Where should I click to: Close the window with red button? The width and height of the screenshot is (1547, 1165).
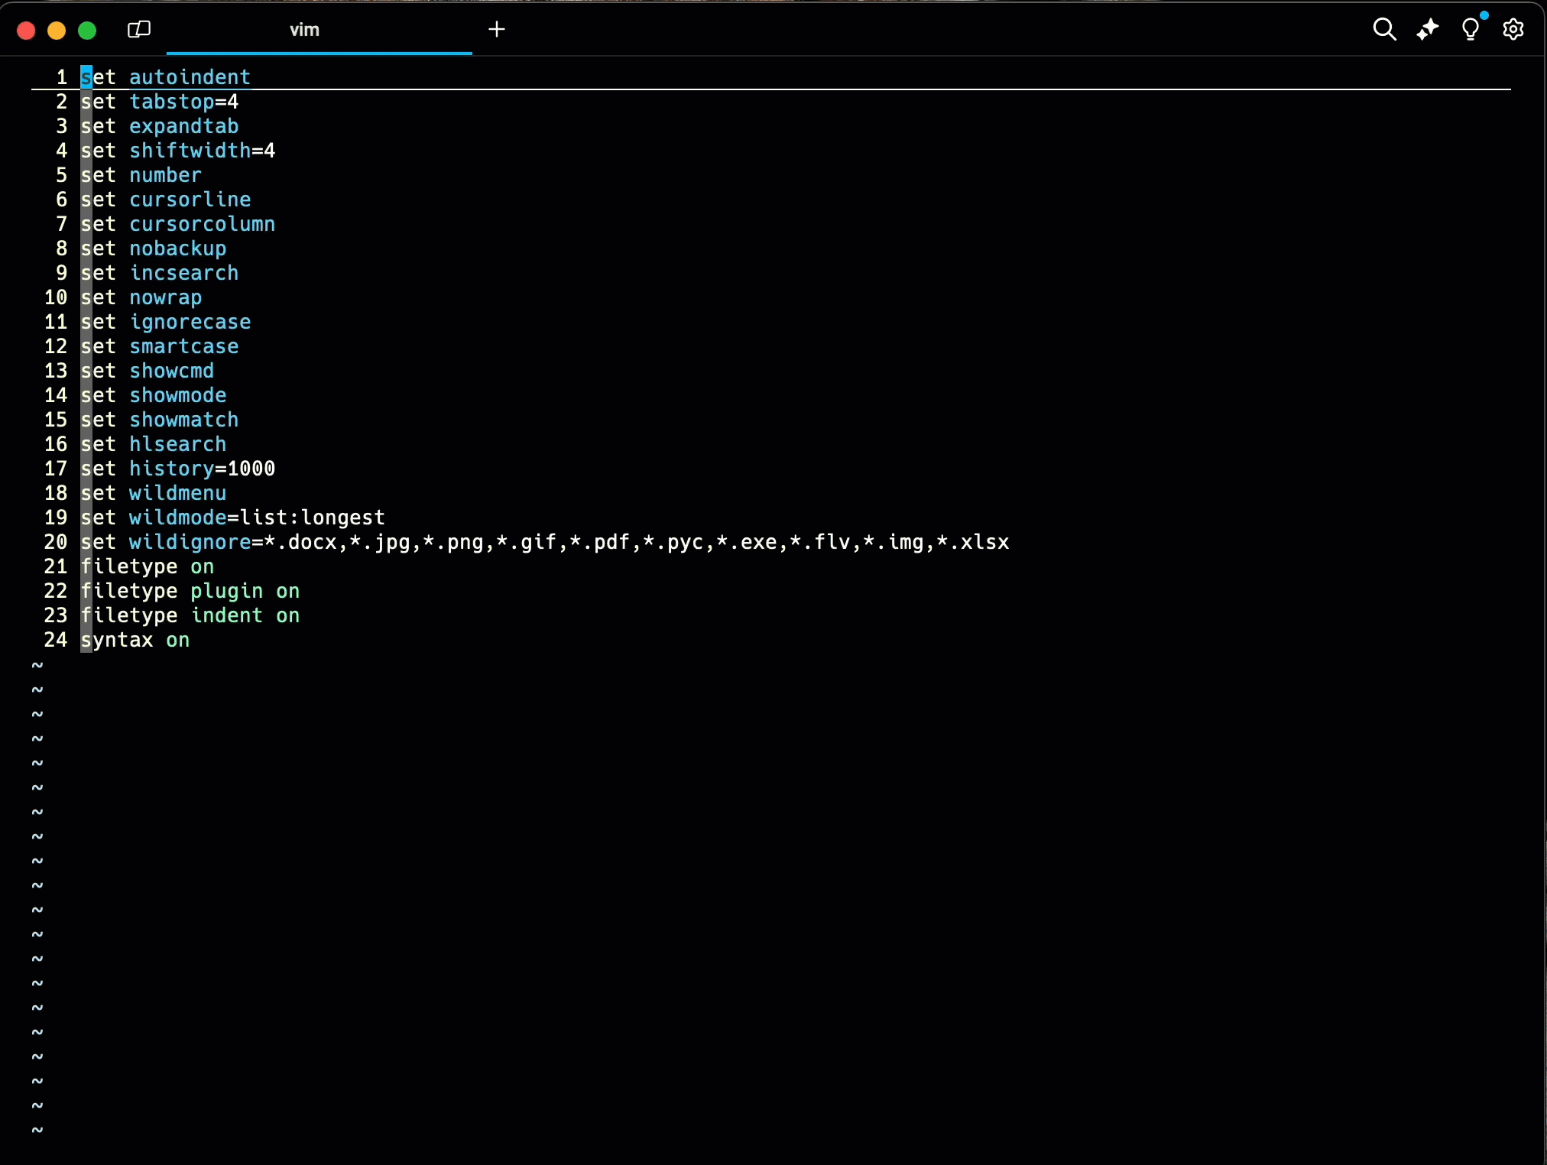tap(26, 31)
